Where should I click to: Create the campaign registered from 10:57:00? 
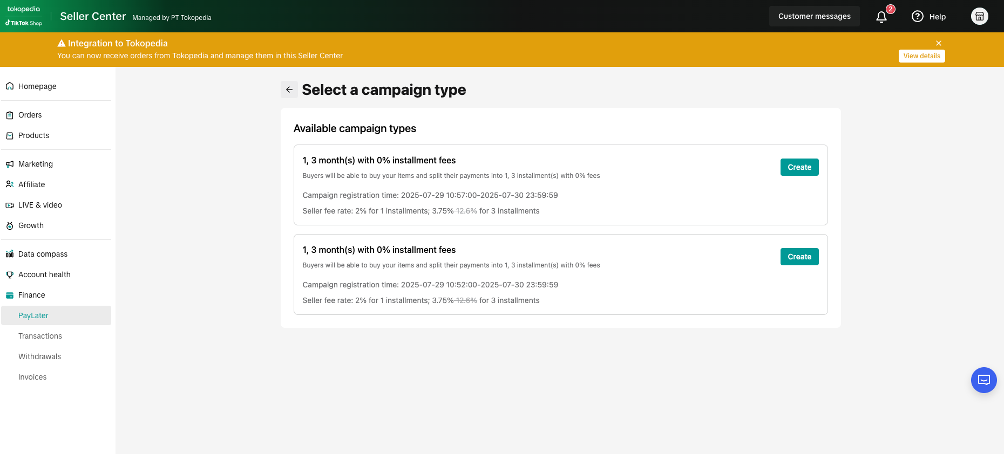pos(799,167)
